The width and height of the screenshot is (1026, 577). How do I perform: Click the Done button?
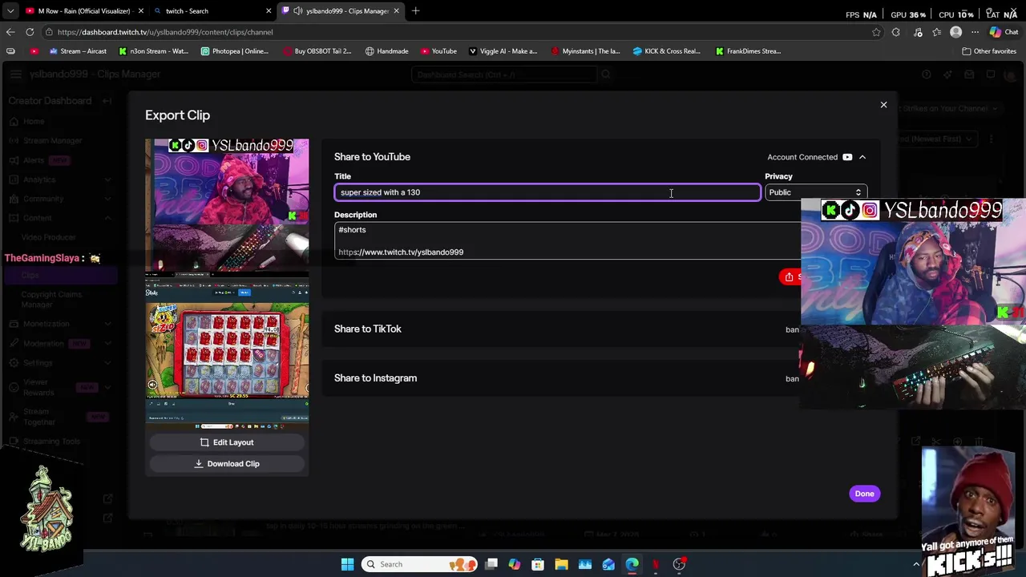(x=864, y=494)
